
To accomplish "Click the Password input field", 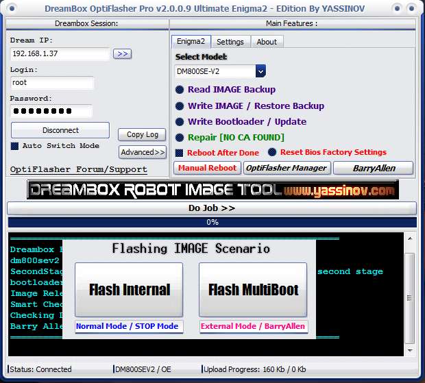I will (51, 111).
